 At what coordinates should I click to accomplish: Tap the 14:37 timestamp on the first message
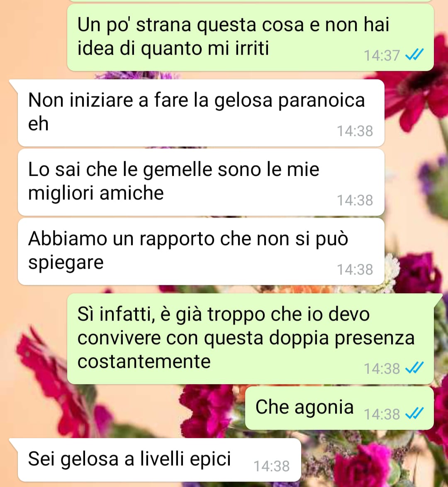coord(382,56)
